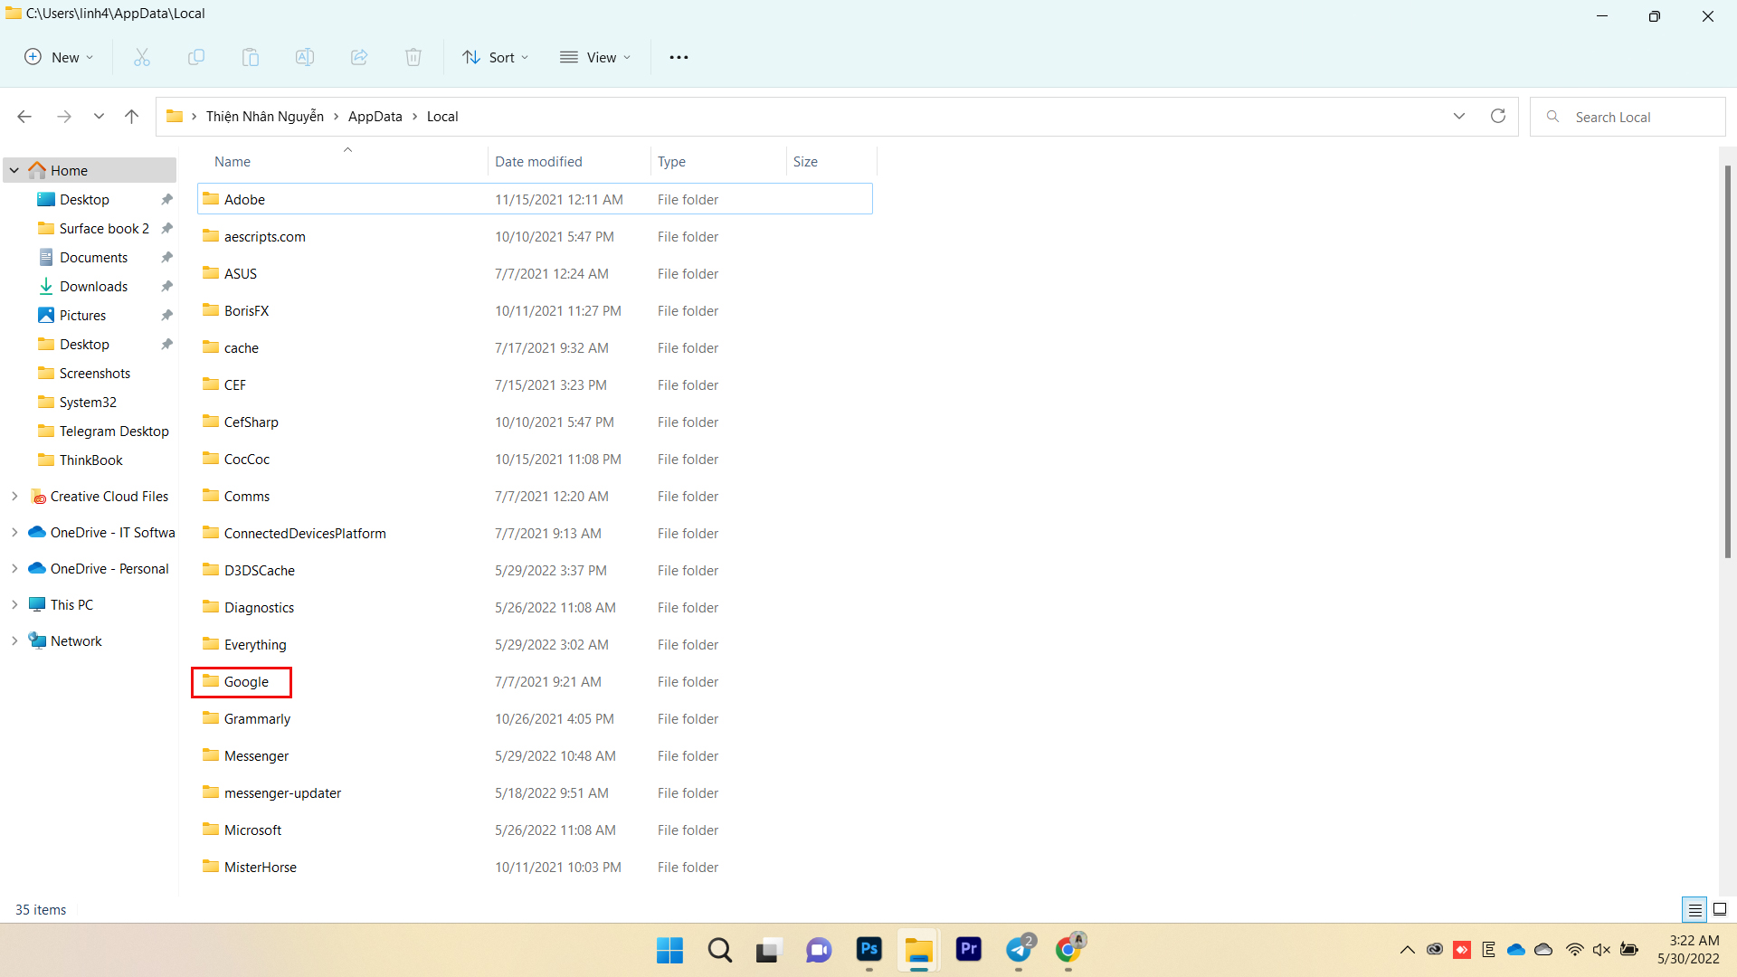Viewport: 1737px width, 977px height.
Task: Open the See more ellipsis menu
Action: [x=679, y=57]
